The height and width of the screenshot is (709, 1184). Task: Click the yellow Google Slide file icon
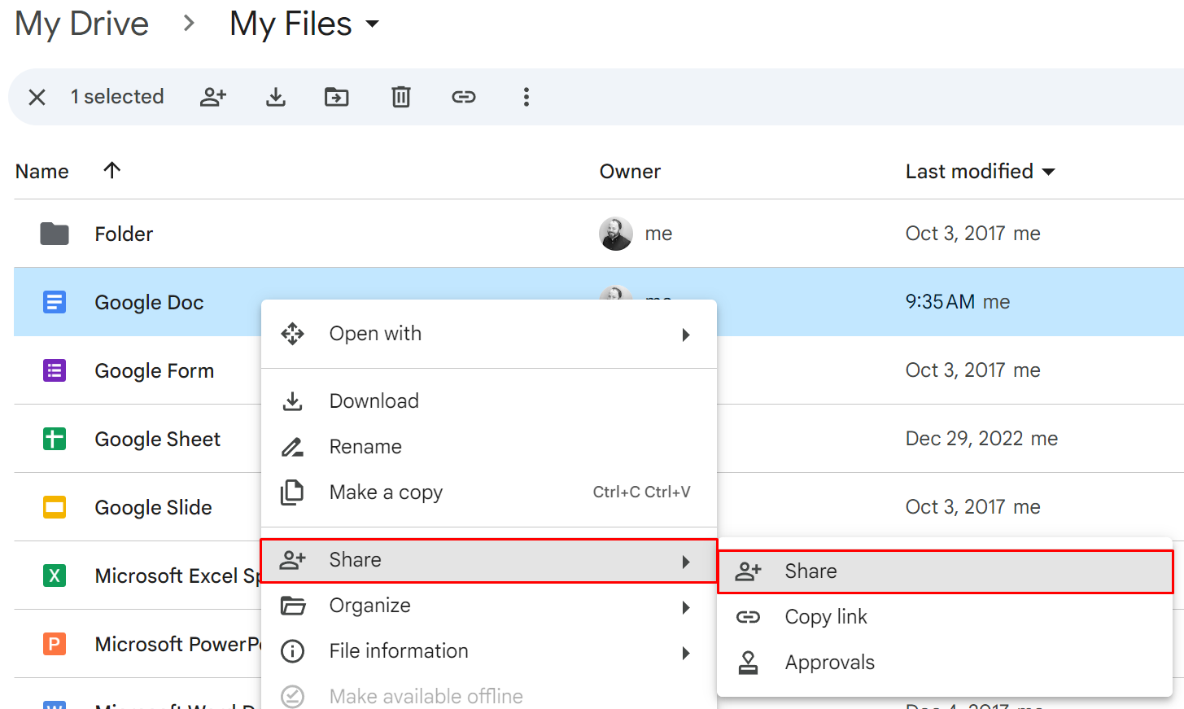point(55,507)
